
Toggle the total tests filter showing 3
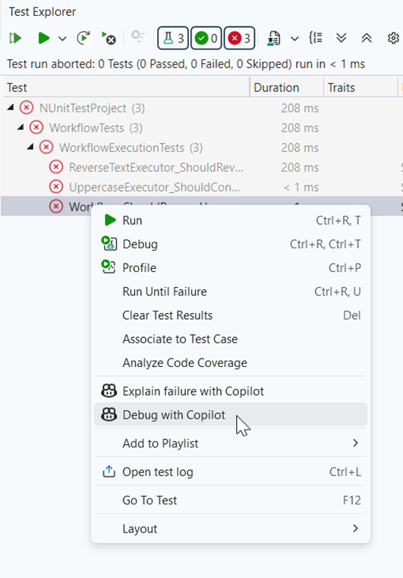173,38
